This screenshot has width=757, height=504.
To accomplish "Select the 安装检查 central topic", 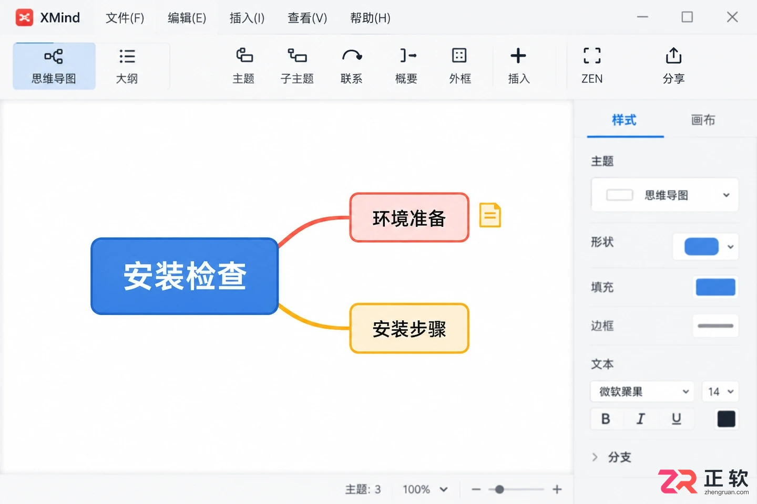I will 185,276.
